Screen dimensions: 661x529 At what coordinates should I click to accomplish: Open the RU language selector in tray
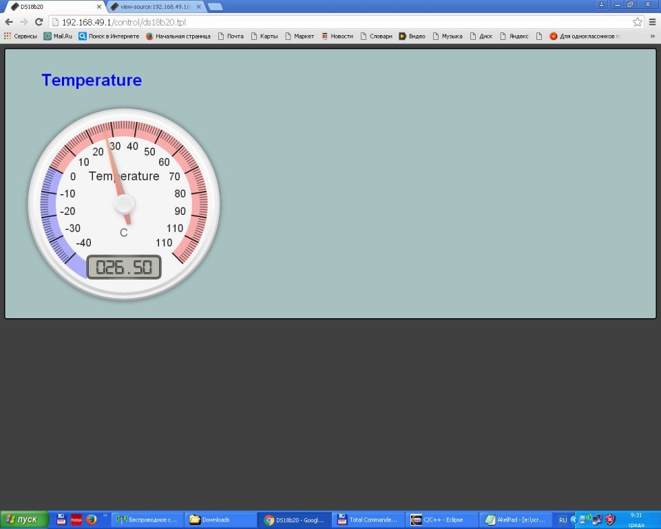(563, 520)
